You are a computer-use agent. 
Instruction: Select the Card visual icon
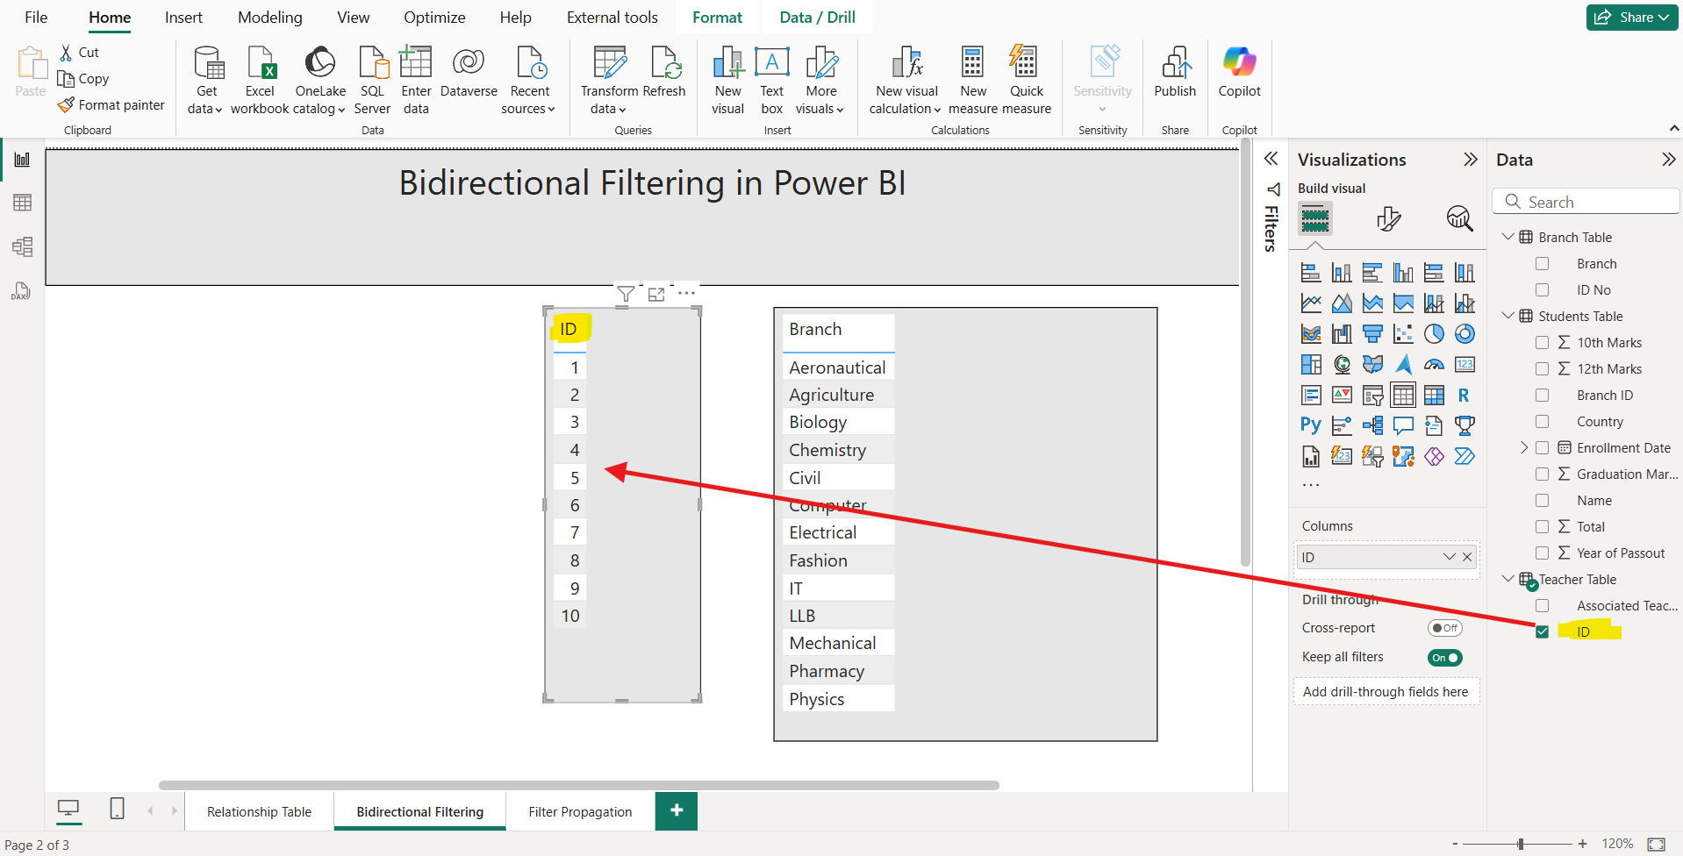coord(1464,364)
